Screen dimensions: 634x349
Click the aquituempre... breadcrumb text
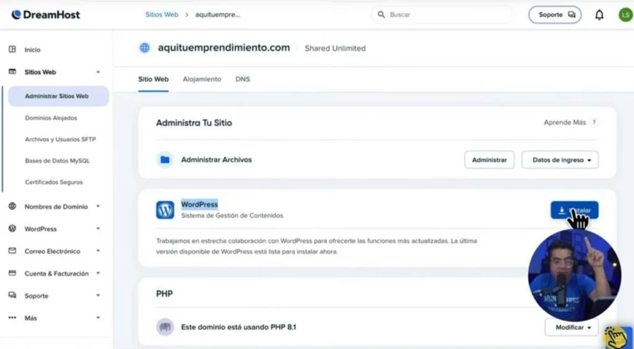[217, 15]
